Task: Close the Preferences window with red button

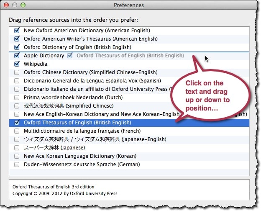Action: coord(6,5)
